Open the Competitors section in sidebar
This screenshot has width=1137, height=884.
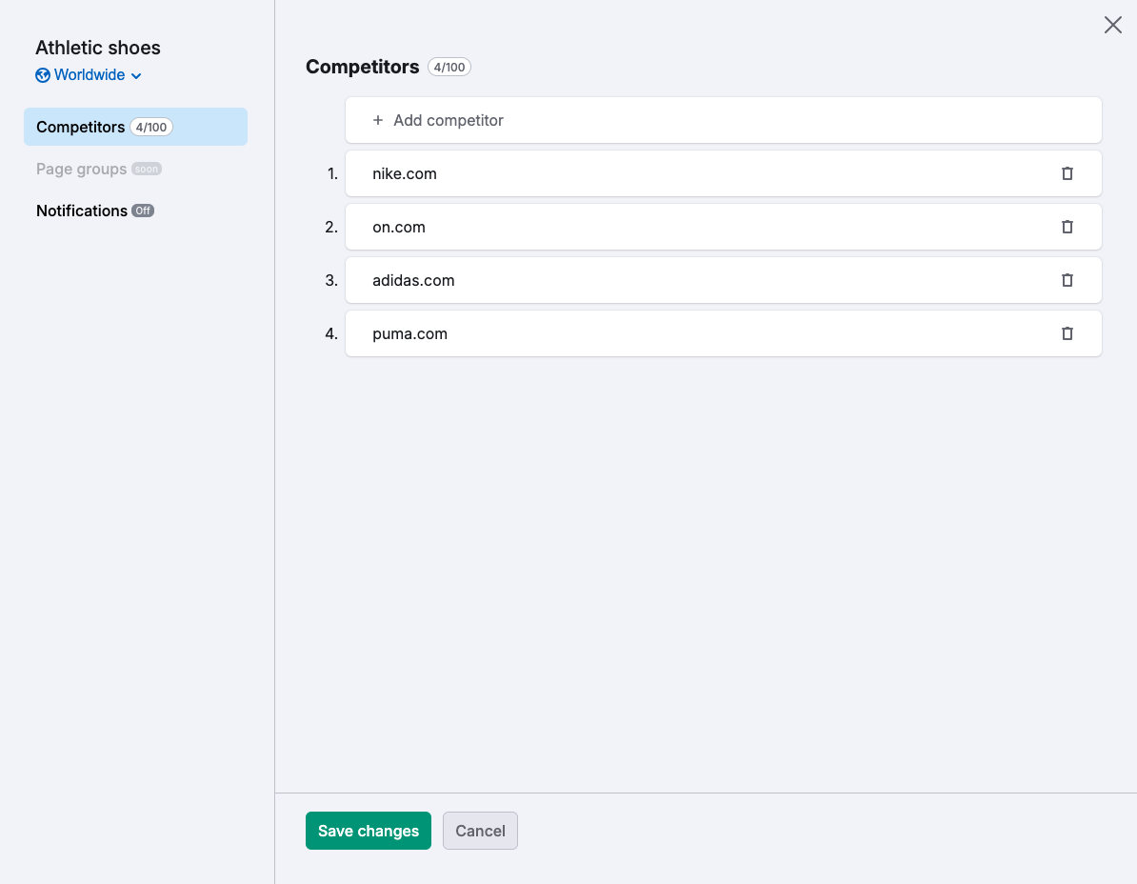point(81,127)
